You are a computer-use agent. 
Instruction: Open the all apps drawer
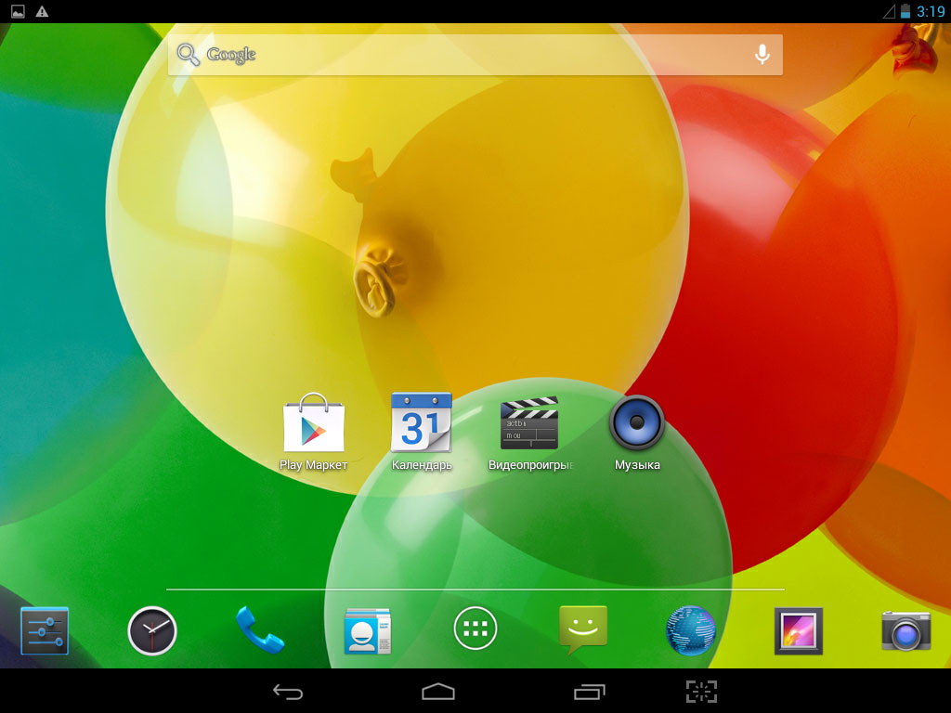click(475, 629)
